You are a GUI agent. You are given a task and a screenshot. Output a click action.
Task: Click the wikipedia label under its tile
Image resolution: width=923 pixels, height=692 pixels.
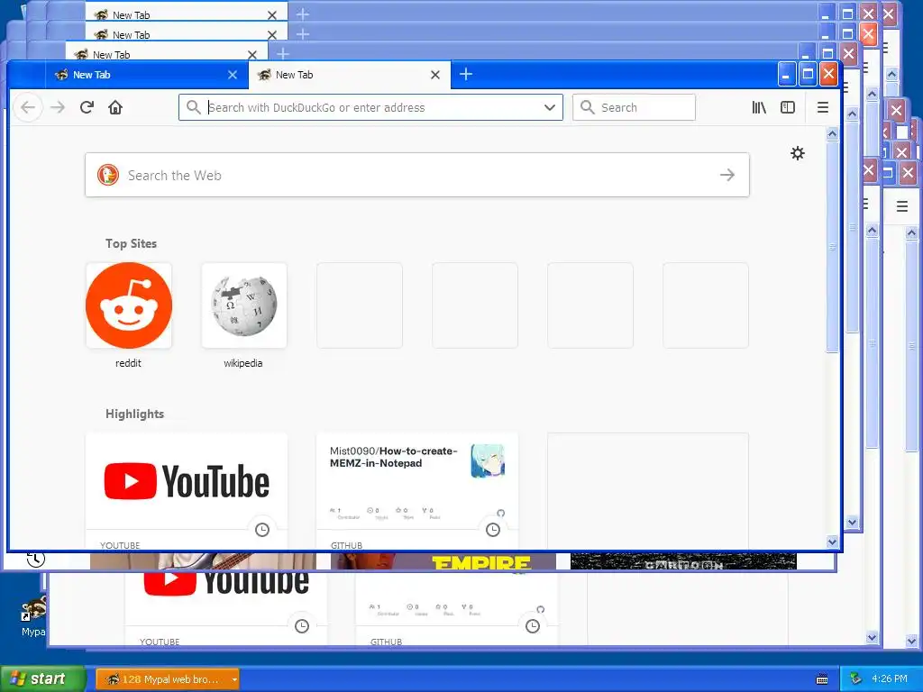pyautogui.click(x=243, y=363)
